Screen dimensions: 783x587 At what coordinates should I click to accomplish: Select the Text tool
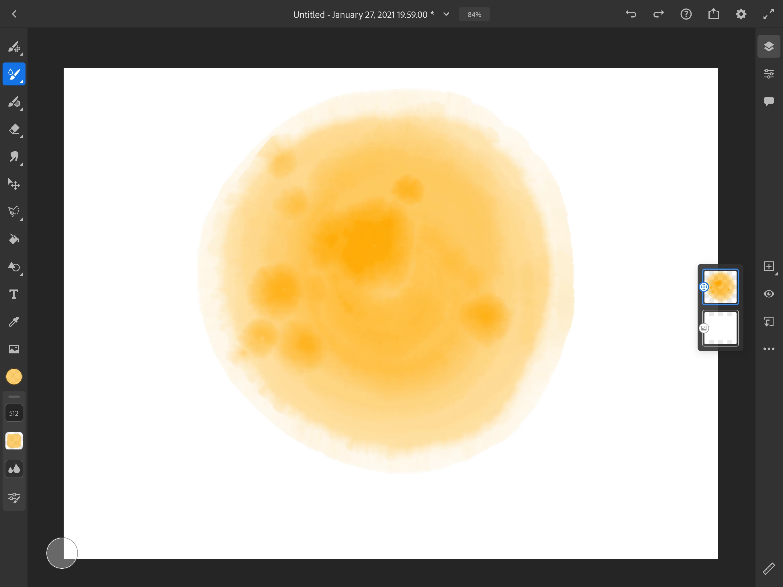pyautogui.click(x=14, y=294)
